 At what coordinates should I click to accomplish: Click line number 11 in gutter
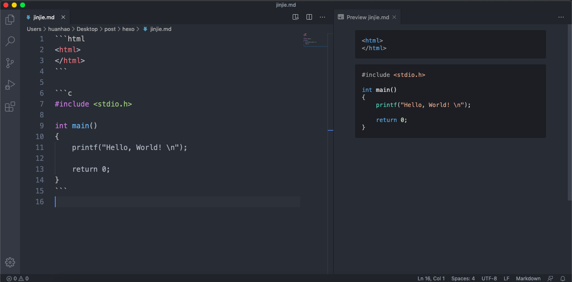coord(39,147)
